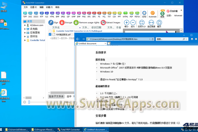Screen dimensions: 198x132
Task: Click Remove usage rights tool
Action: (x=86, y=23)
